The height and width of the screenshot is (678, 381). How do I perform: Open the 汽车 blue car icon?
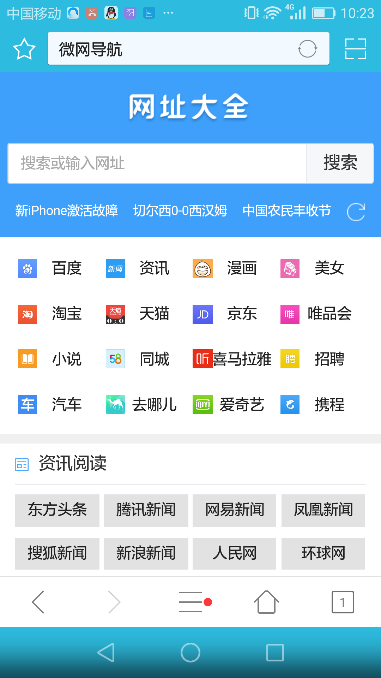[x=28, y=404]
